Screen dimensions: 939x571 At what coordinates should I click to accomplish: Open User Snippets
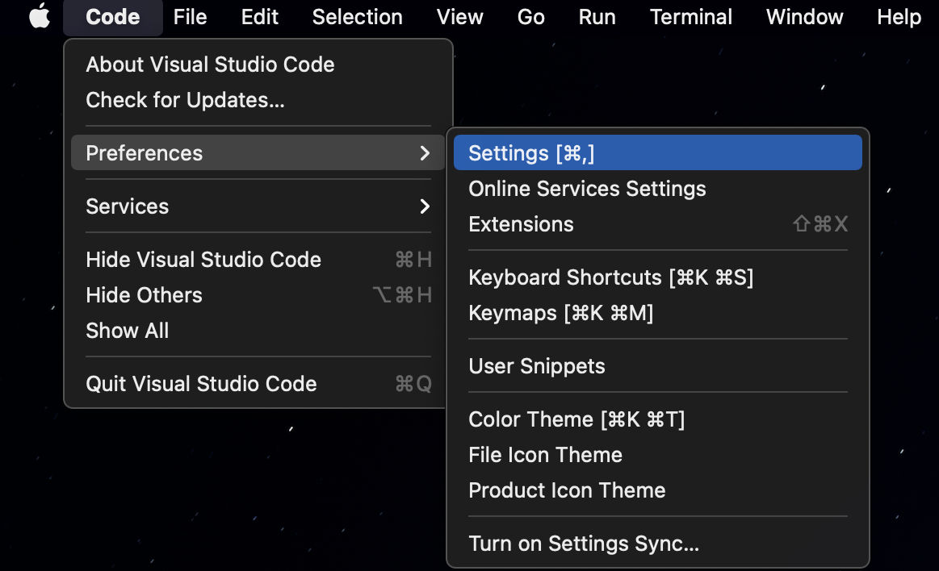click(657, 366)
